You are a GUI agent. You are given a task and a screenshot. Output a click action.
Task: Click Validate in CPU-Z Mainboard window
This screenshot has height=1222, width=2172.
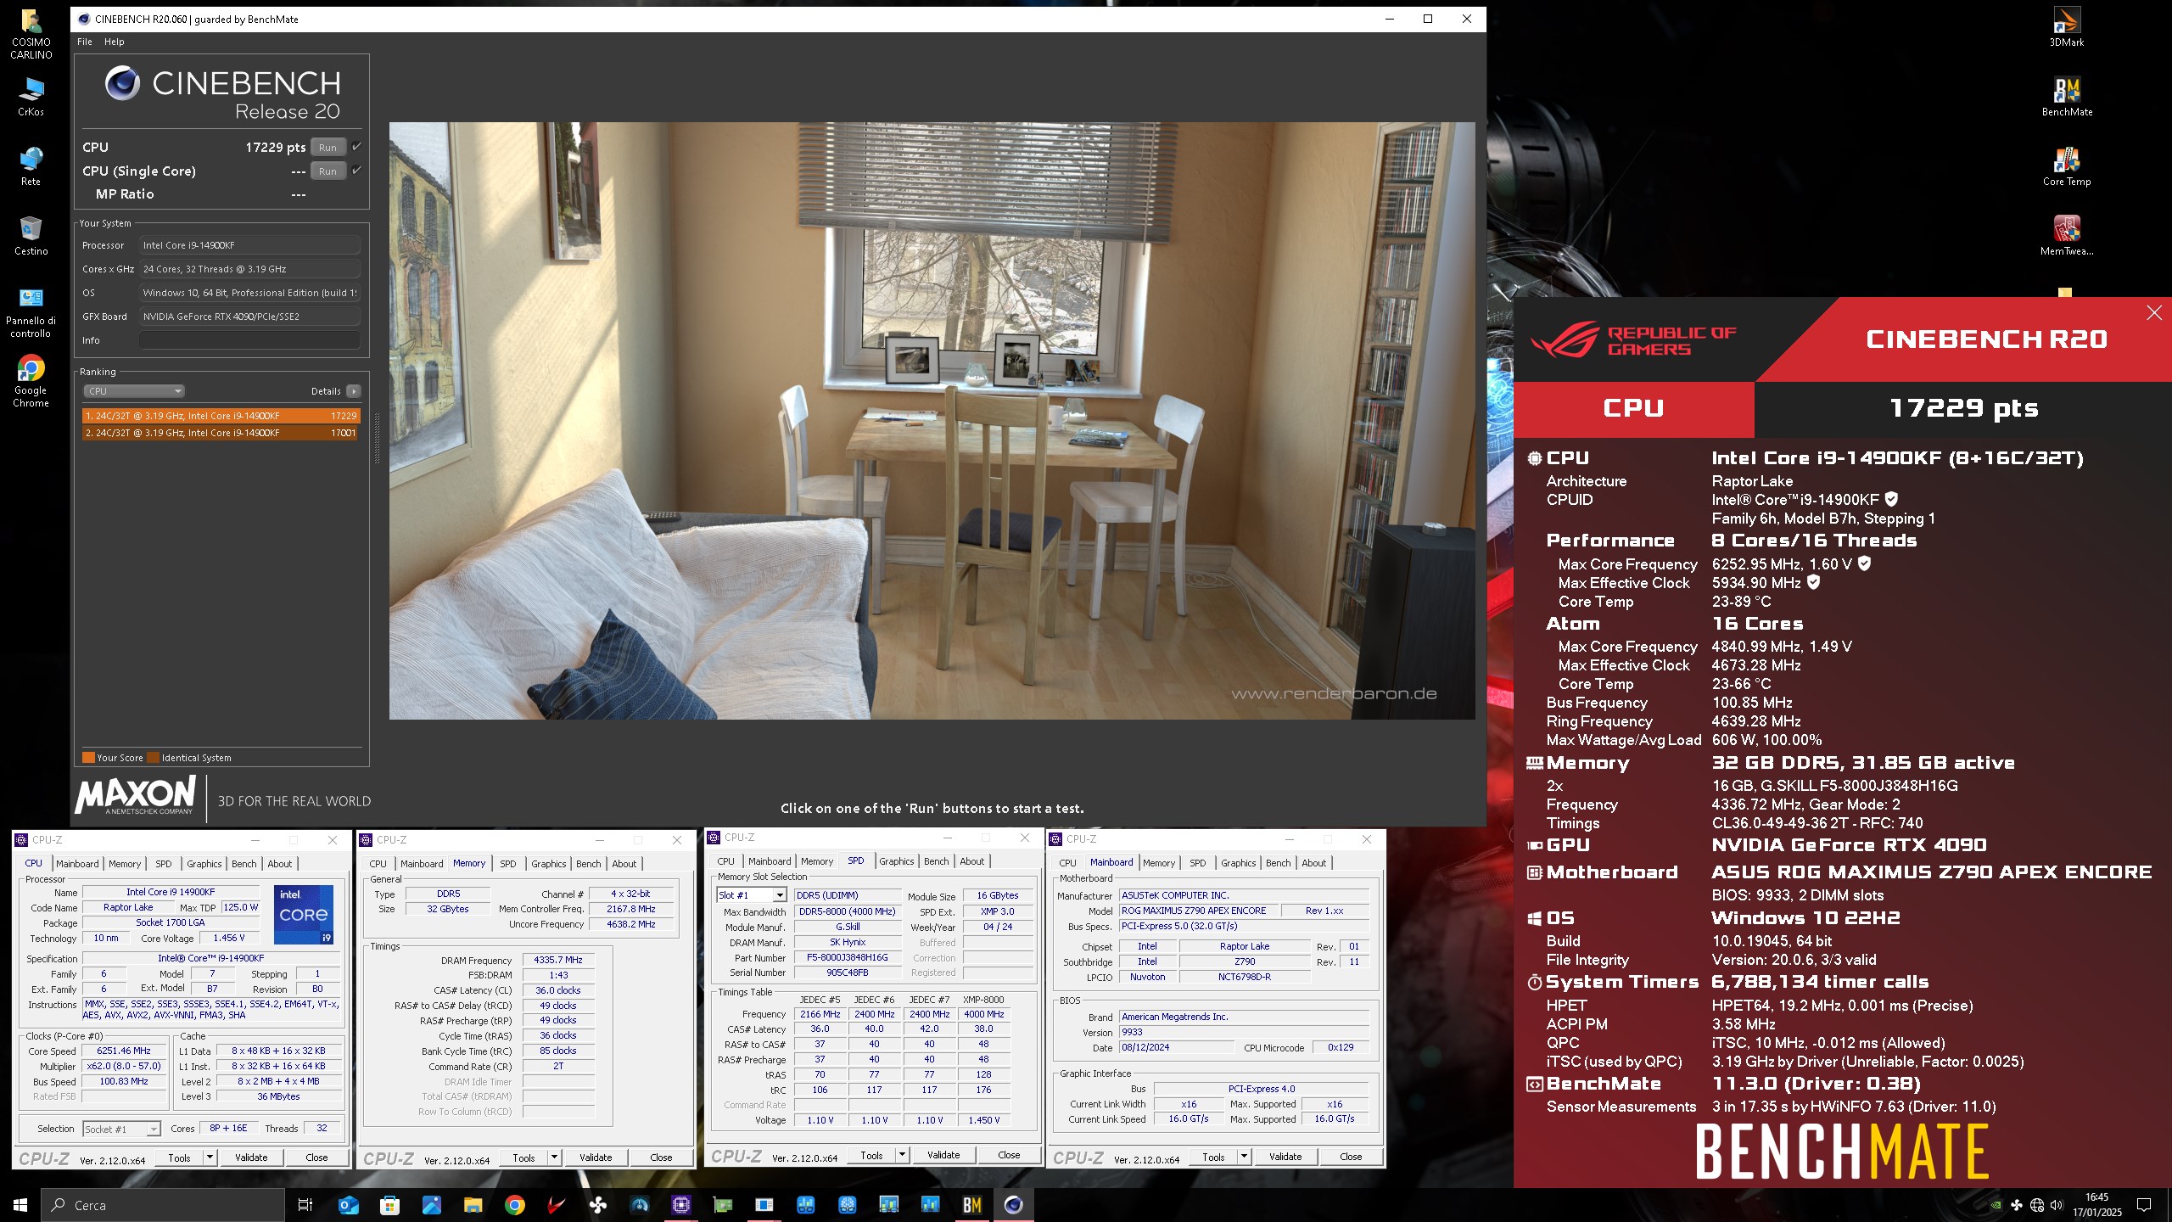click(1285, 1157)
